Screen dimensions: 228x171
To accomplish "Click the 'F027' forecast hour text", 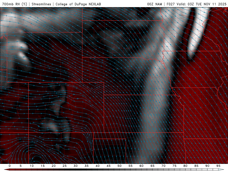I will (171, 4).
